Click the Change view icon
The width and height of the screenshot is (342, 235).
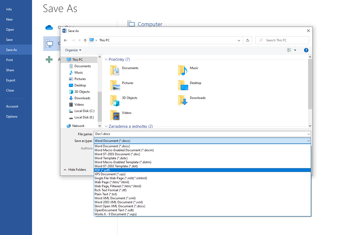pos(289,50)
